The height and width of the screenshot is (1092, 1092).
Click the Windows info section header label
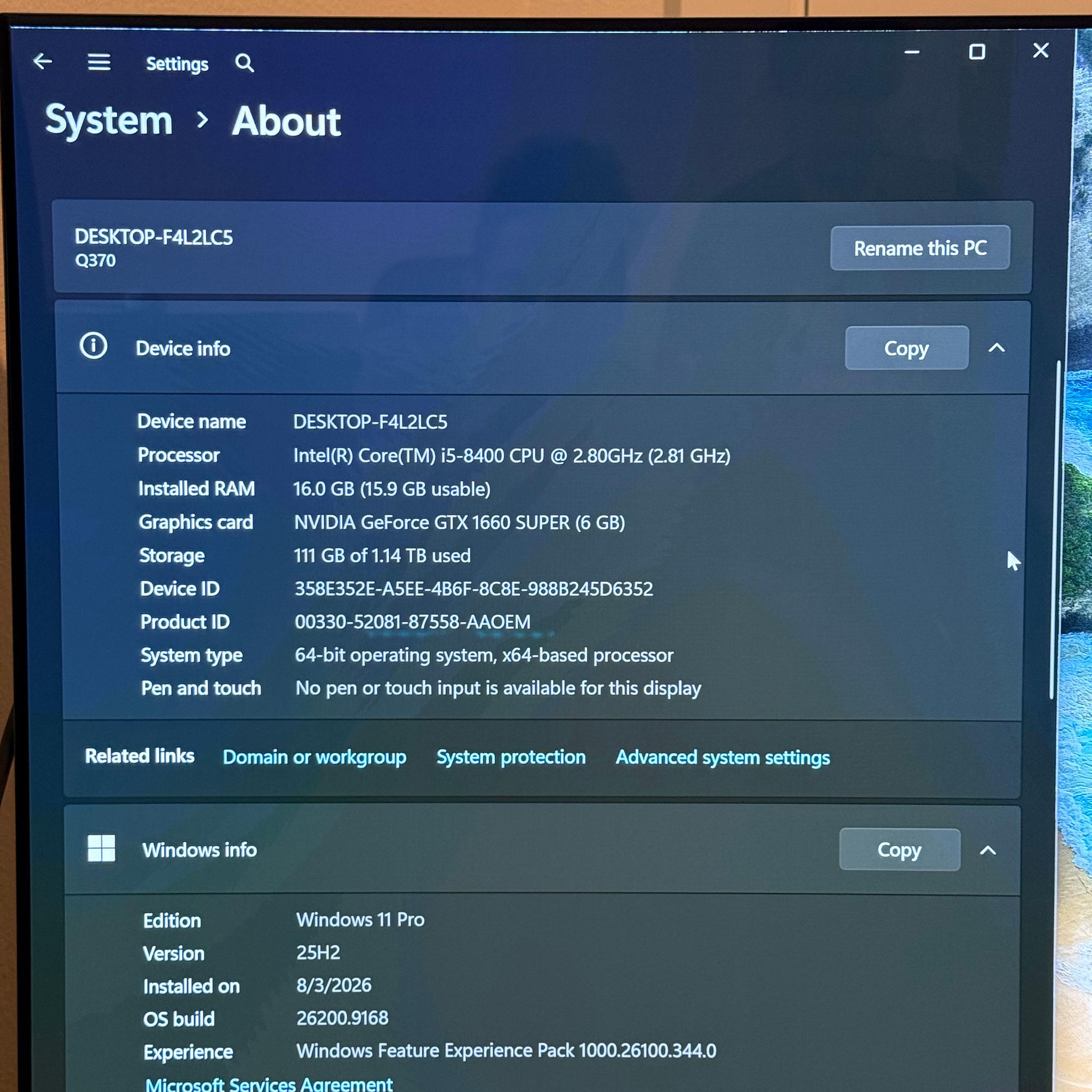pyautogui.click(x=199, y=850)
